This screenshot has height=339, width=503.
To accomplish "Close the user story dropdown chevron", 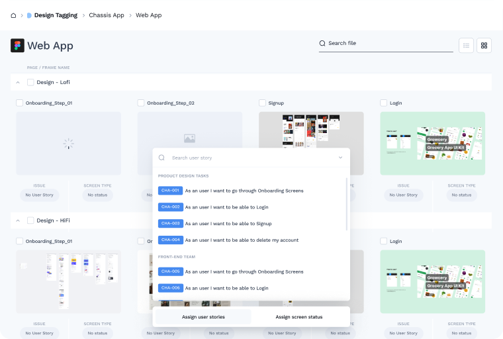I will 340,158.
